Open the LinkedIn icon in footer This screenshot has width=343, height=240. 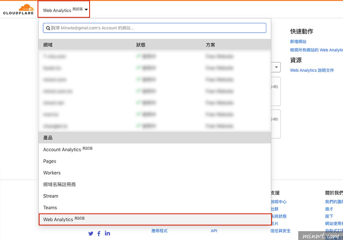pyautogui.click(x=107, y=233)
